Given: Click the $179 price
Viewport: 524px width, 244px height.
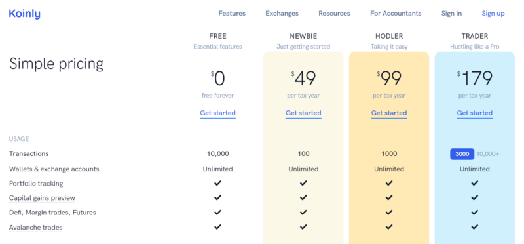Looking at the screenshot, I should (x=474, y=79).
